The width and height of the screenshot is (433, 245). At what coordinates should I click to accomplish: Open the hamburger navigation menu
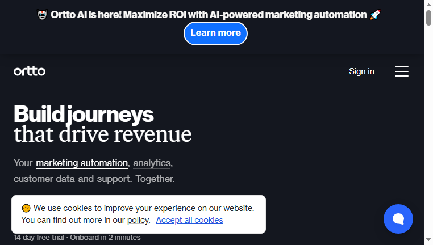pyautogui.click(x=402, y=71)
